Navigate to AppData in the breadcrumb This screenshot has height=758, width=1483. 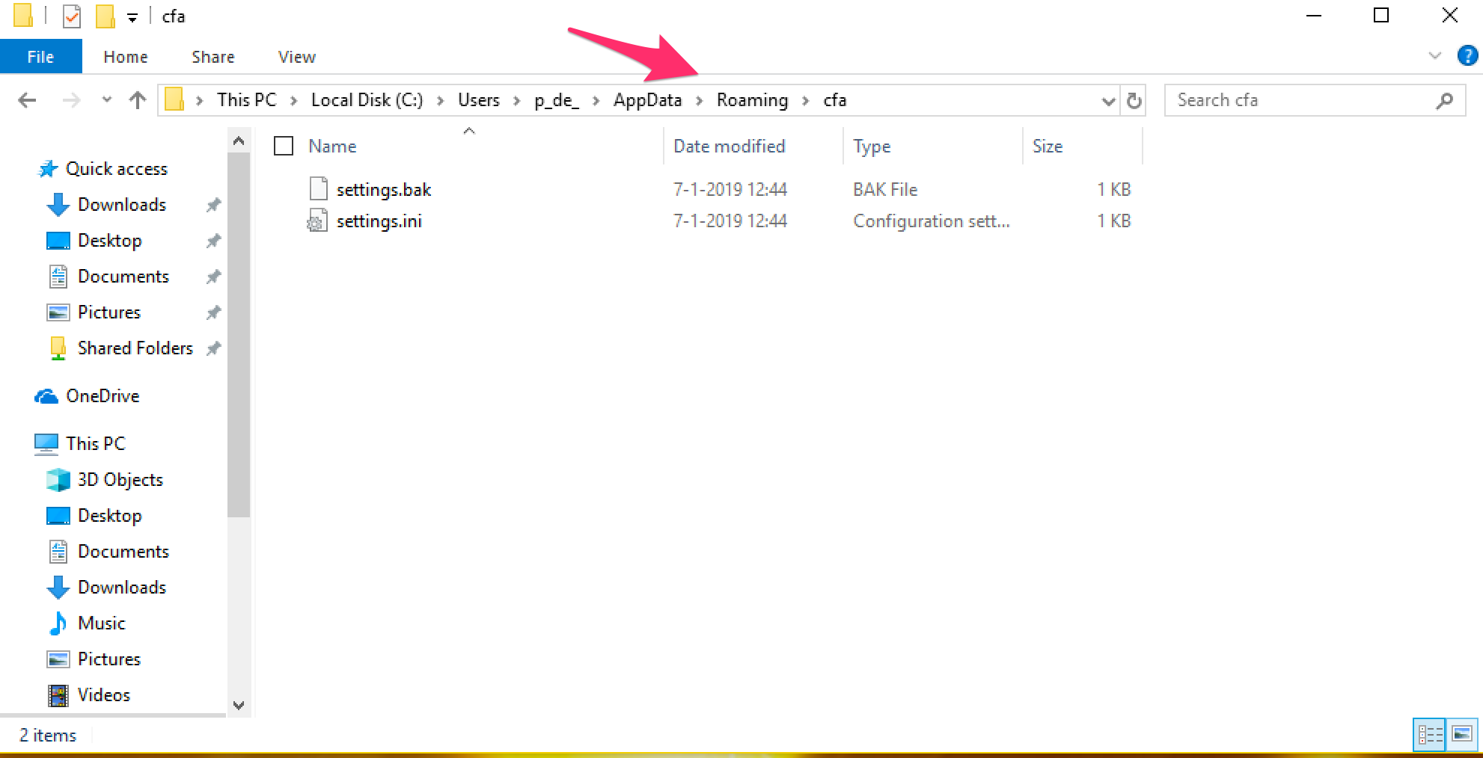coord(647,100)
